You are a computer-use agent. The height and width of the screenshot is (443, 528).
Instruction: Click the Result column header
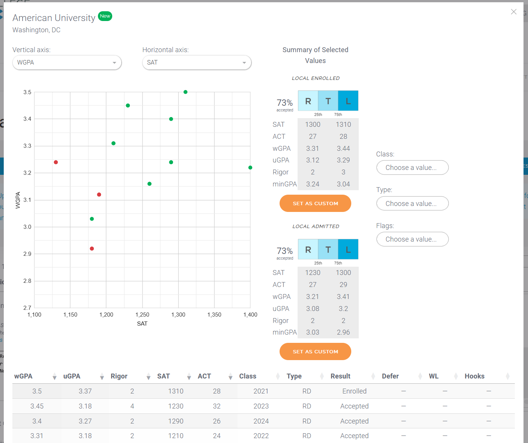[340, 376]
